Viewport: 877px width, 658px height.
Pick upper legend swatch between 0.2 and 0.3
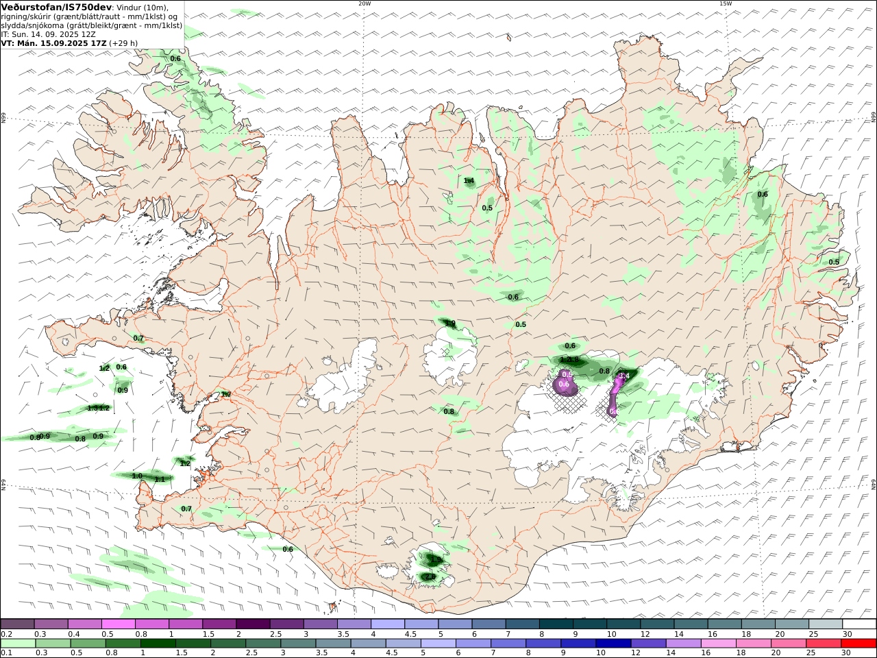tap(17, 624)
